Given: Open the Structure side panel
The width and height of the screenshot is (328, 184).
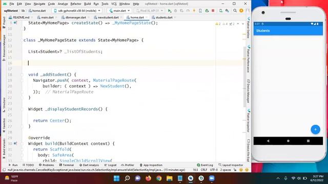Looking at the screenshot, I should pyautogui.click(x=4, y=105).
